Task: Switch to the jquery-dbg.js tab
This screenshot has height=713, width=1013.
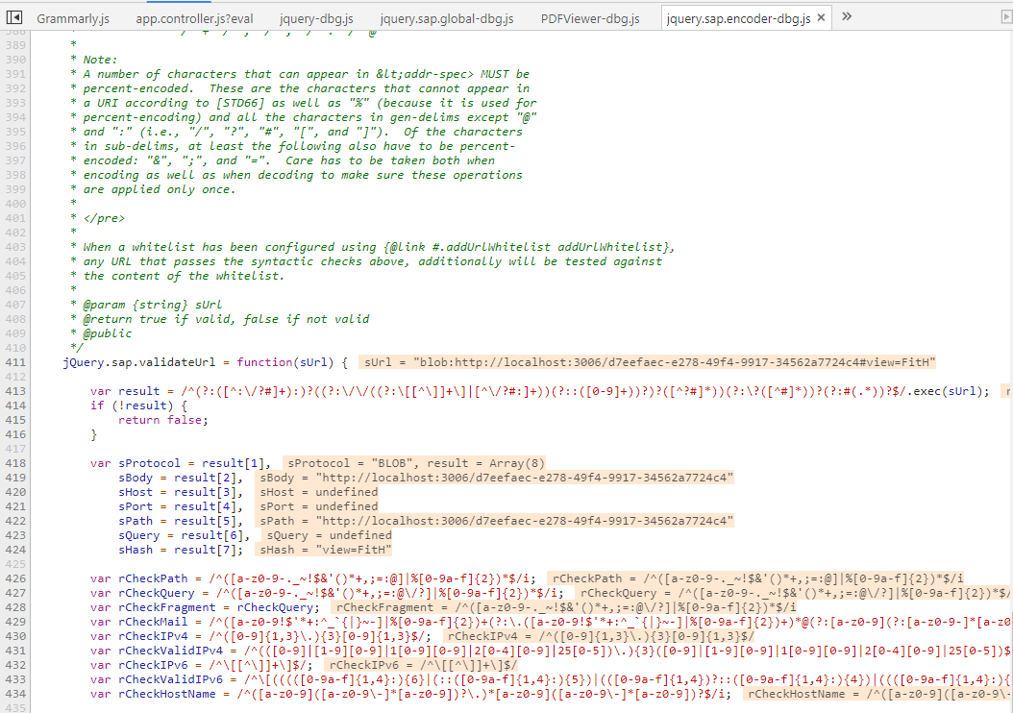Action: [316, 18]
